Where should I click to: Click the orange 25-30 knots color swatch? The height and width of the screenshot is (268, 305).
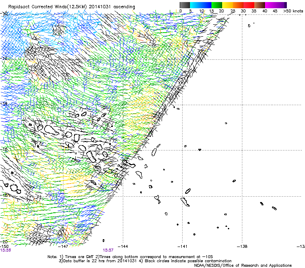click(238, 5)
